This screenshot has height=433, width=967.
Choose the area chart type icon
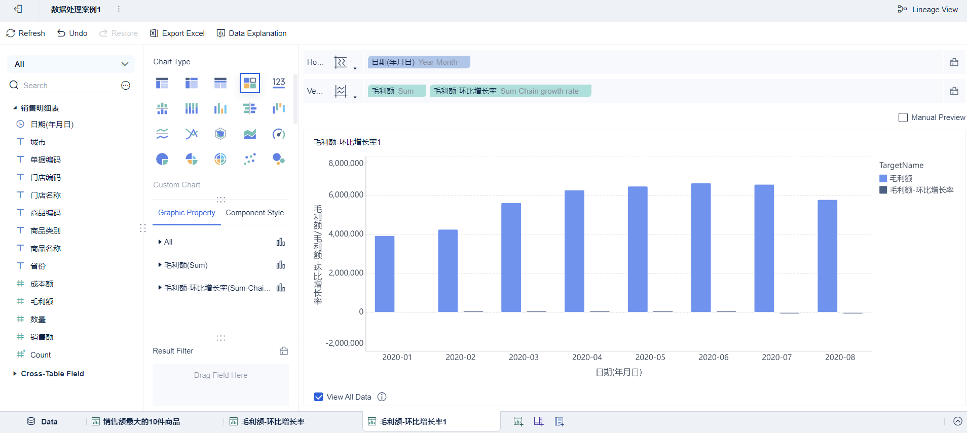250,134
